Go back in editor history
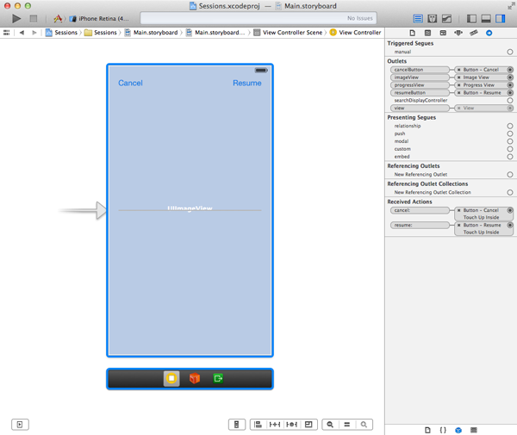Image resolution: width=517 pixels, height=435 pixels. click(22, 33)
